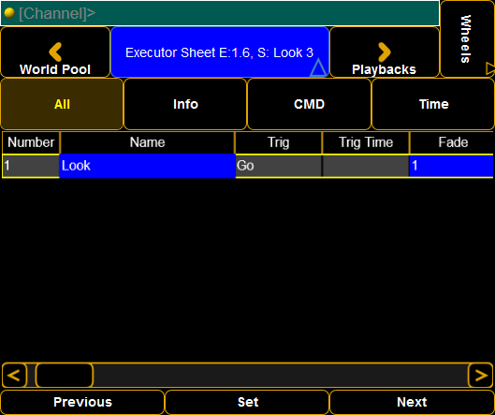Click the horizontal scrollbar thumb

[65, 375]
